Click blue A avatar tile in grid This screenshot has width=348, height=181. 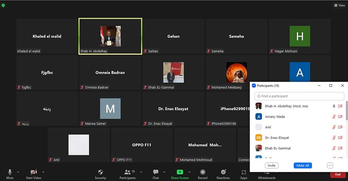coord(300,72)
